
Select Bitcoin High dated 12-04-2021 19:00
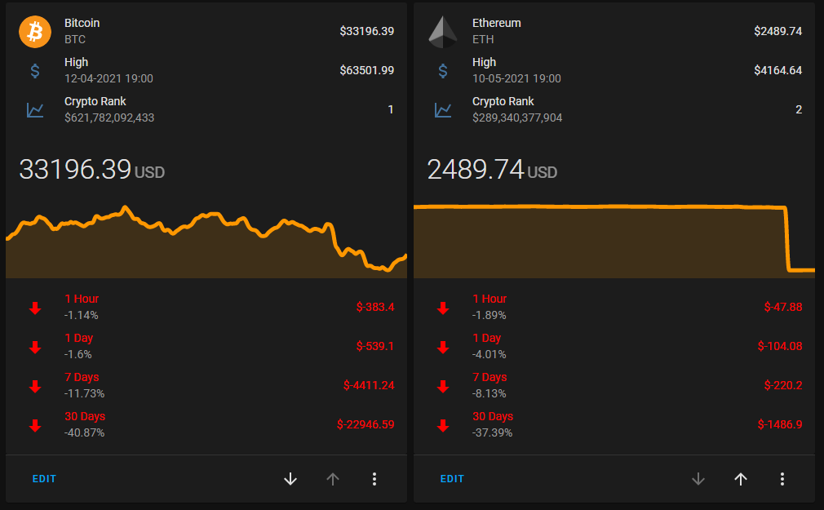(206, 70)
